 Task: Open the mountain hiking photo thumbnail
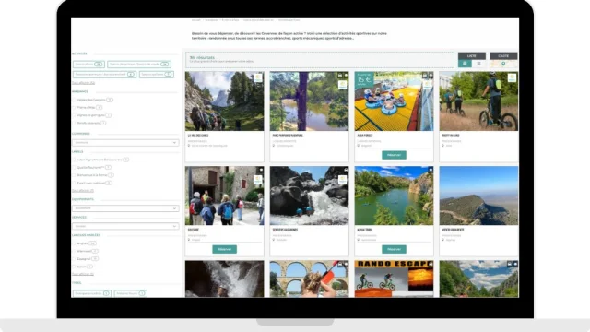click(225, 101)
